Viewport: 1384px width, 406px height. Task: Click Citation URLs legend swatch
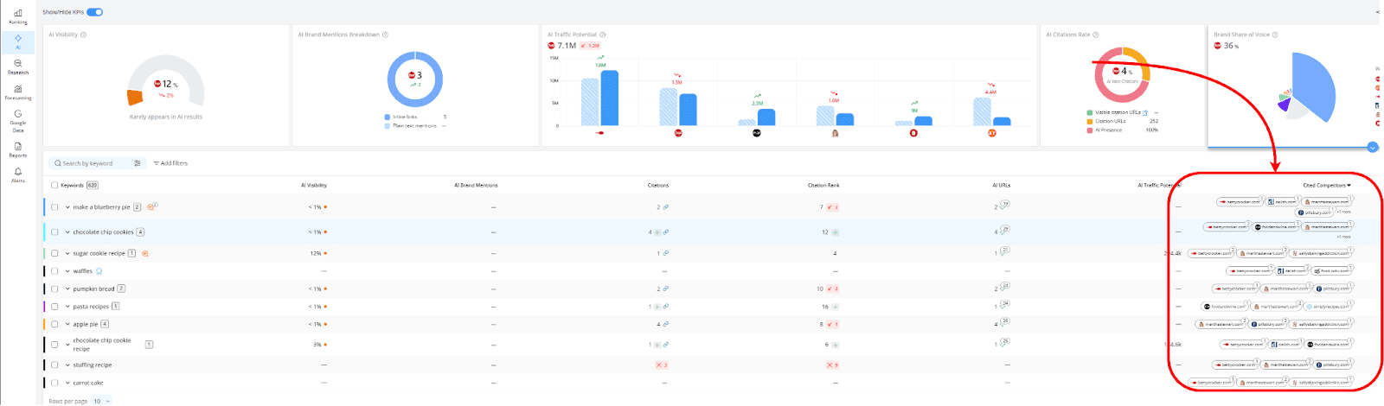tap(1089, 121)
